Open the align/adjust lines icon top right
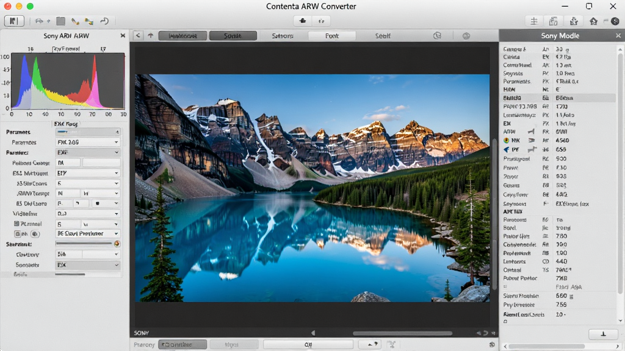 tap(534, 21)
